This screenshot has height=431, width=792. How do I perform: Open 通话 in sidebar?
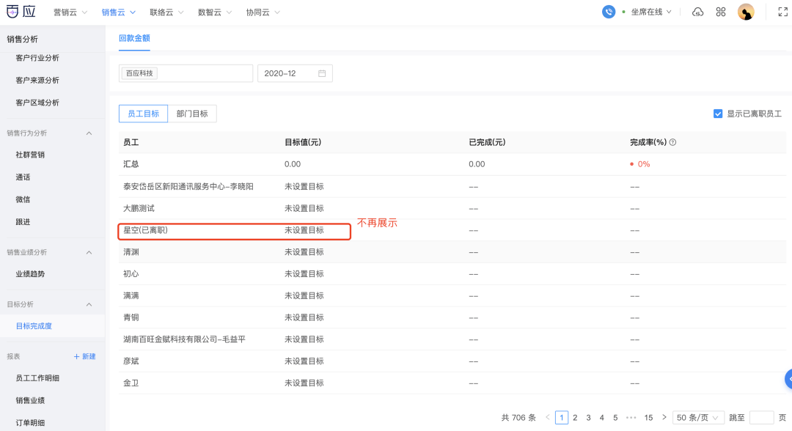pos(23,177)
